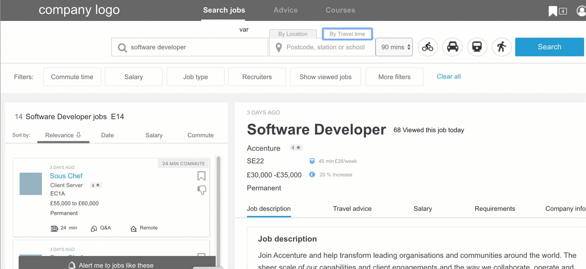Open the Job type filter
The width and height of the screenshot is (586, 269).
click(x=196, y=77)
